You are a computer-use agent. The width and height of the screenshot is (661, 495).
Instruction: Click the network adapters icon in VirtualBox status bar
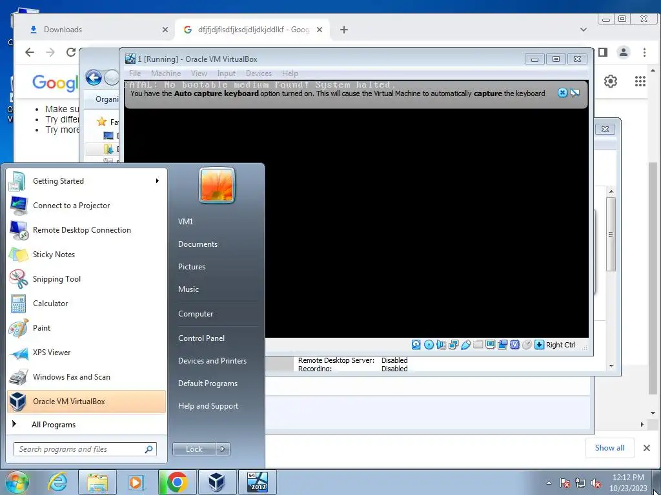click(x=454, y=345)
